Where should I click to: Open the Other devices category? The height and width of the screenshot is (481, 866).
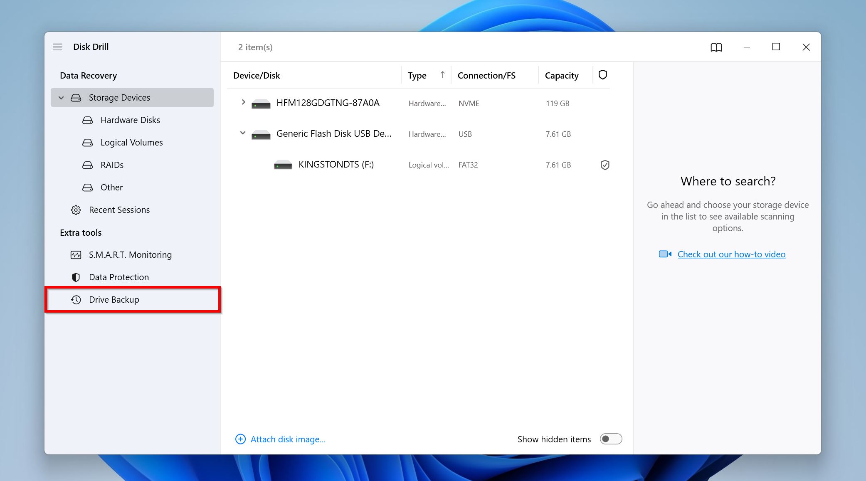(111, 187)
